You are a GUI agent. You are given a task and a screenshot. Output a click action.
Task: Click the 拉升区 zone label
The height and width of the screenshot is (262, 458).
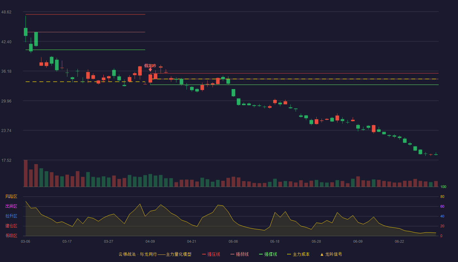point(11,216)
